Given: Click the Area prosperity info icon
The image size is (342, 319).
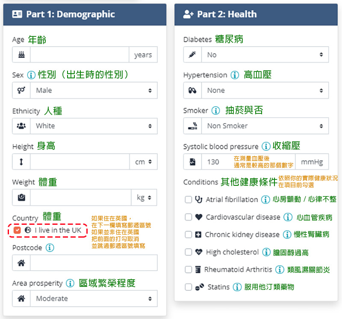Looking at the screenshot, I should tap(70, 283).
